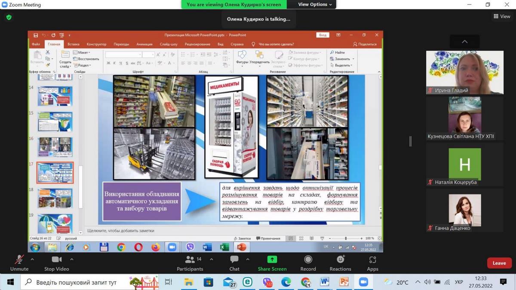This screenshot has width=516, height=290.
Task: Select Ирина Гладий's video tile
Action: pos(464,72)
